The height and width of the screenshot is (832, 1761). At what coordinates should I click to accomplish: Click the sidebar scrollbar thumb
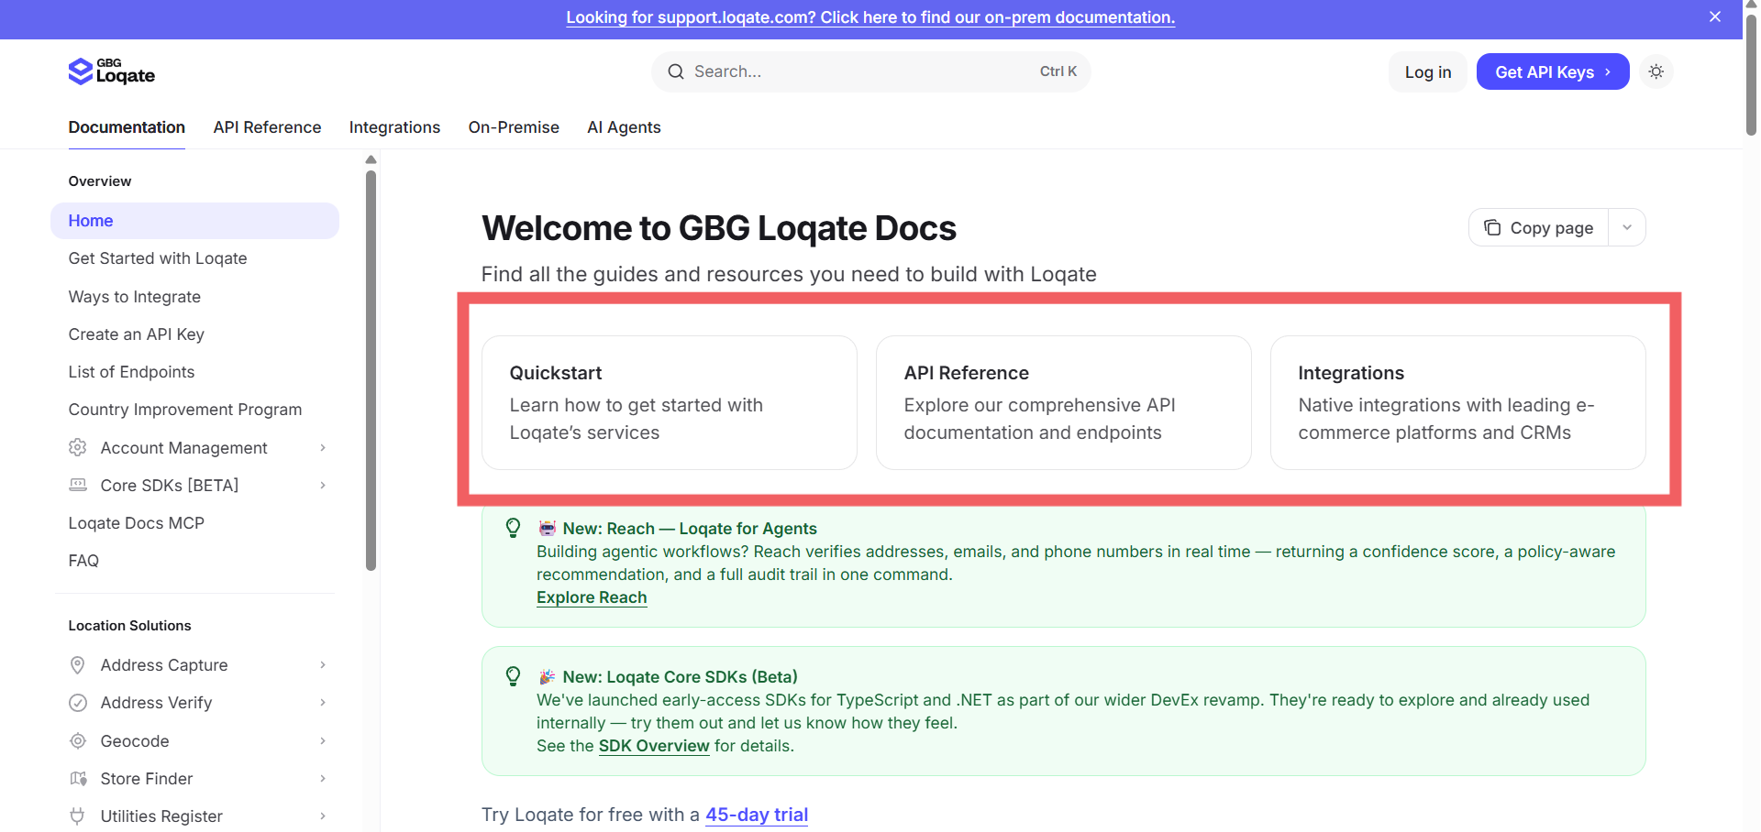[x=371, y=371]
